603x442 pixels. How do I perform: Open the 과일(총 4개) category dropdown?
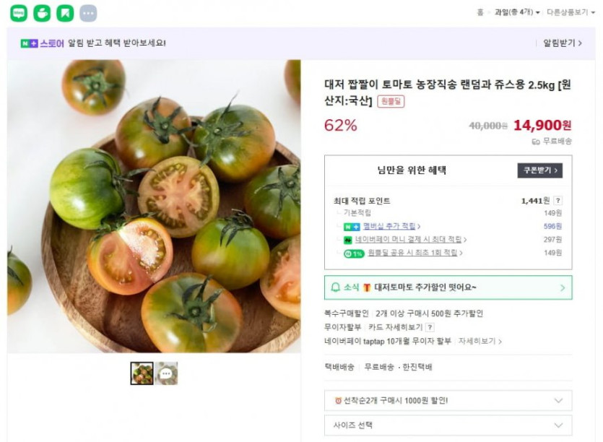click(516, 12)
